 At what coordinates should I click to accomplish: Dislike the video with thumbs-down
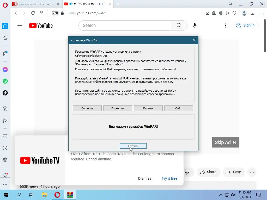pyautogui.click(x=187, y=172)
